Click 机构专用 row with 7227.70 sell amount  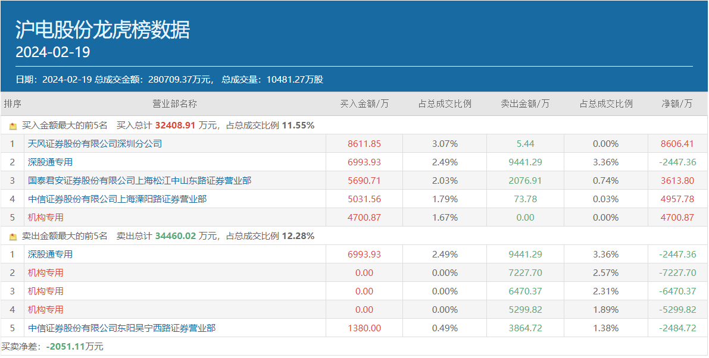(x=45, y=273)
